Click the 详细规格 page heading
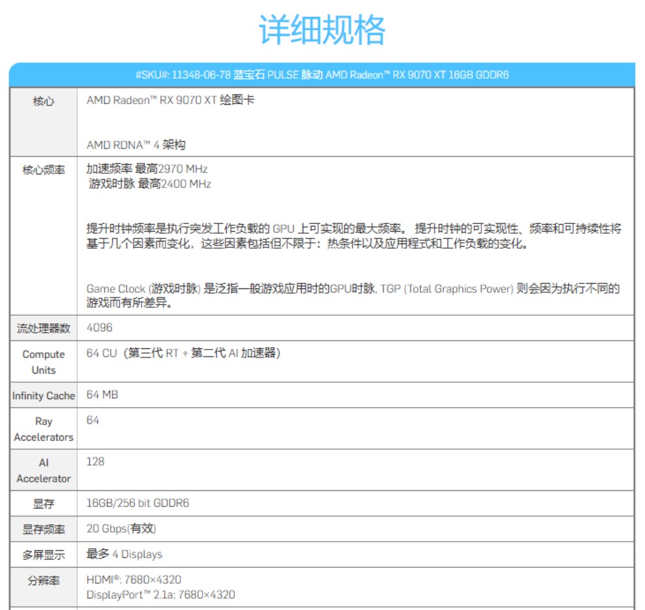This screenshot has height=610, width=645. [322, 29]
